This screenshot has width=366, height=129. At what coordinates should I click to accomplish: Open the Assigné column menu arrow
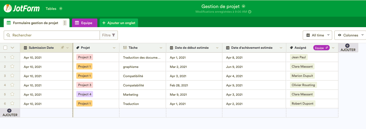(333, 48)
